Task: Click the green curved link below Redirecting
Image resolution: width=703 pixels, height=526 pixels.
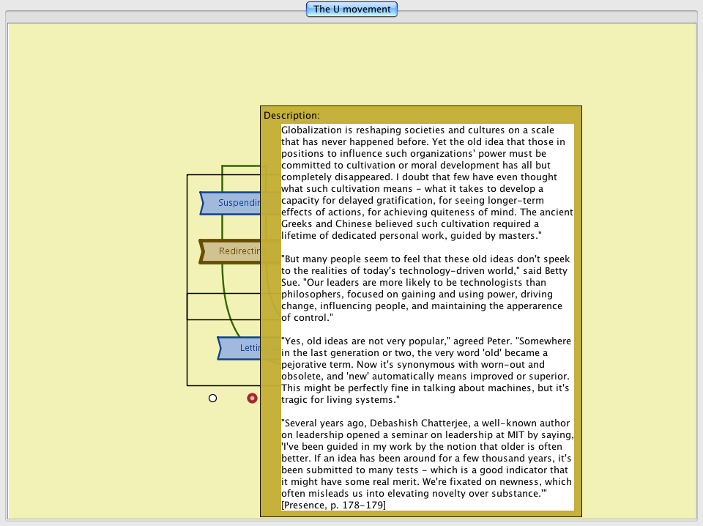Action: [x=226, y=300]
